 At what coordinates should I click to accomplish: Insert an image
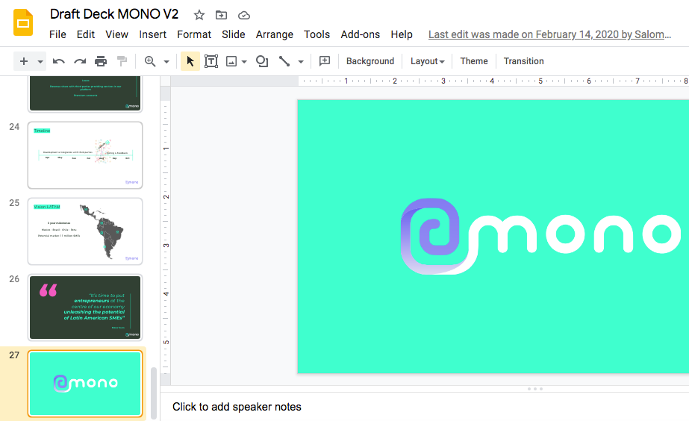pos(231,61)
